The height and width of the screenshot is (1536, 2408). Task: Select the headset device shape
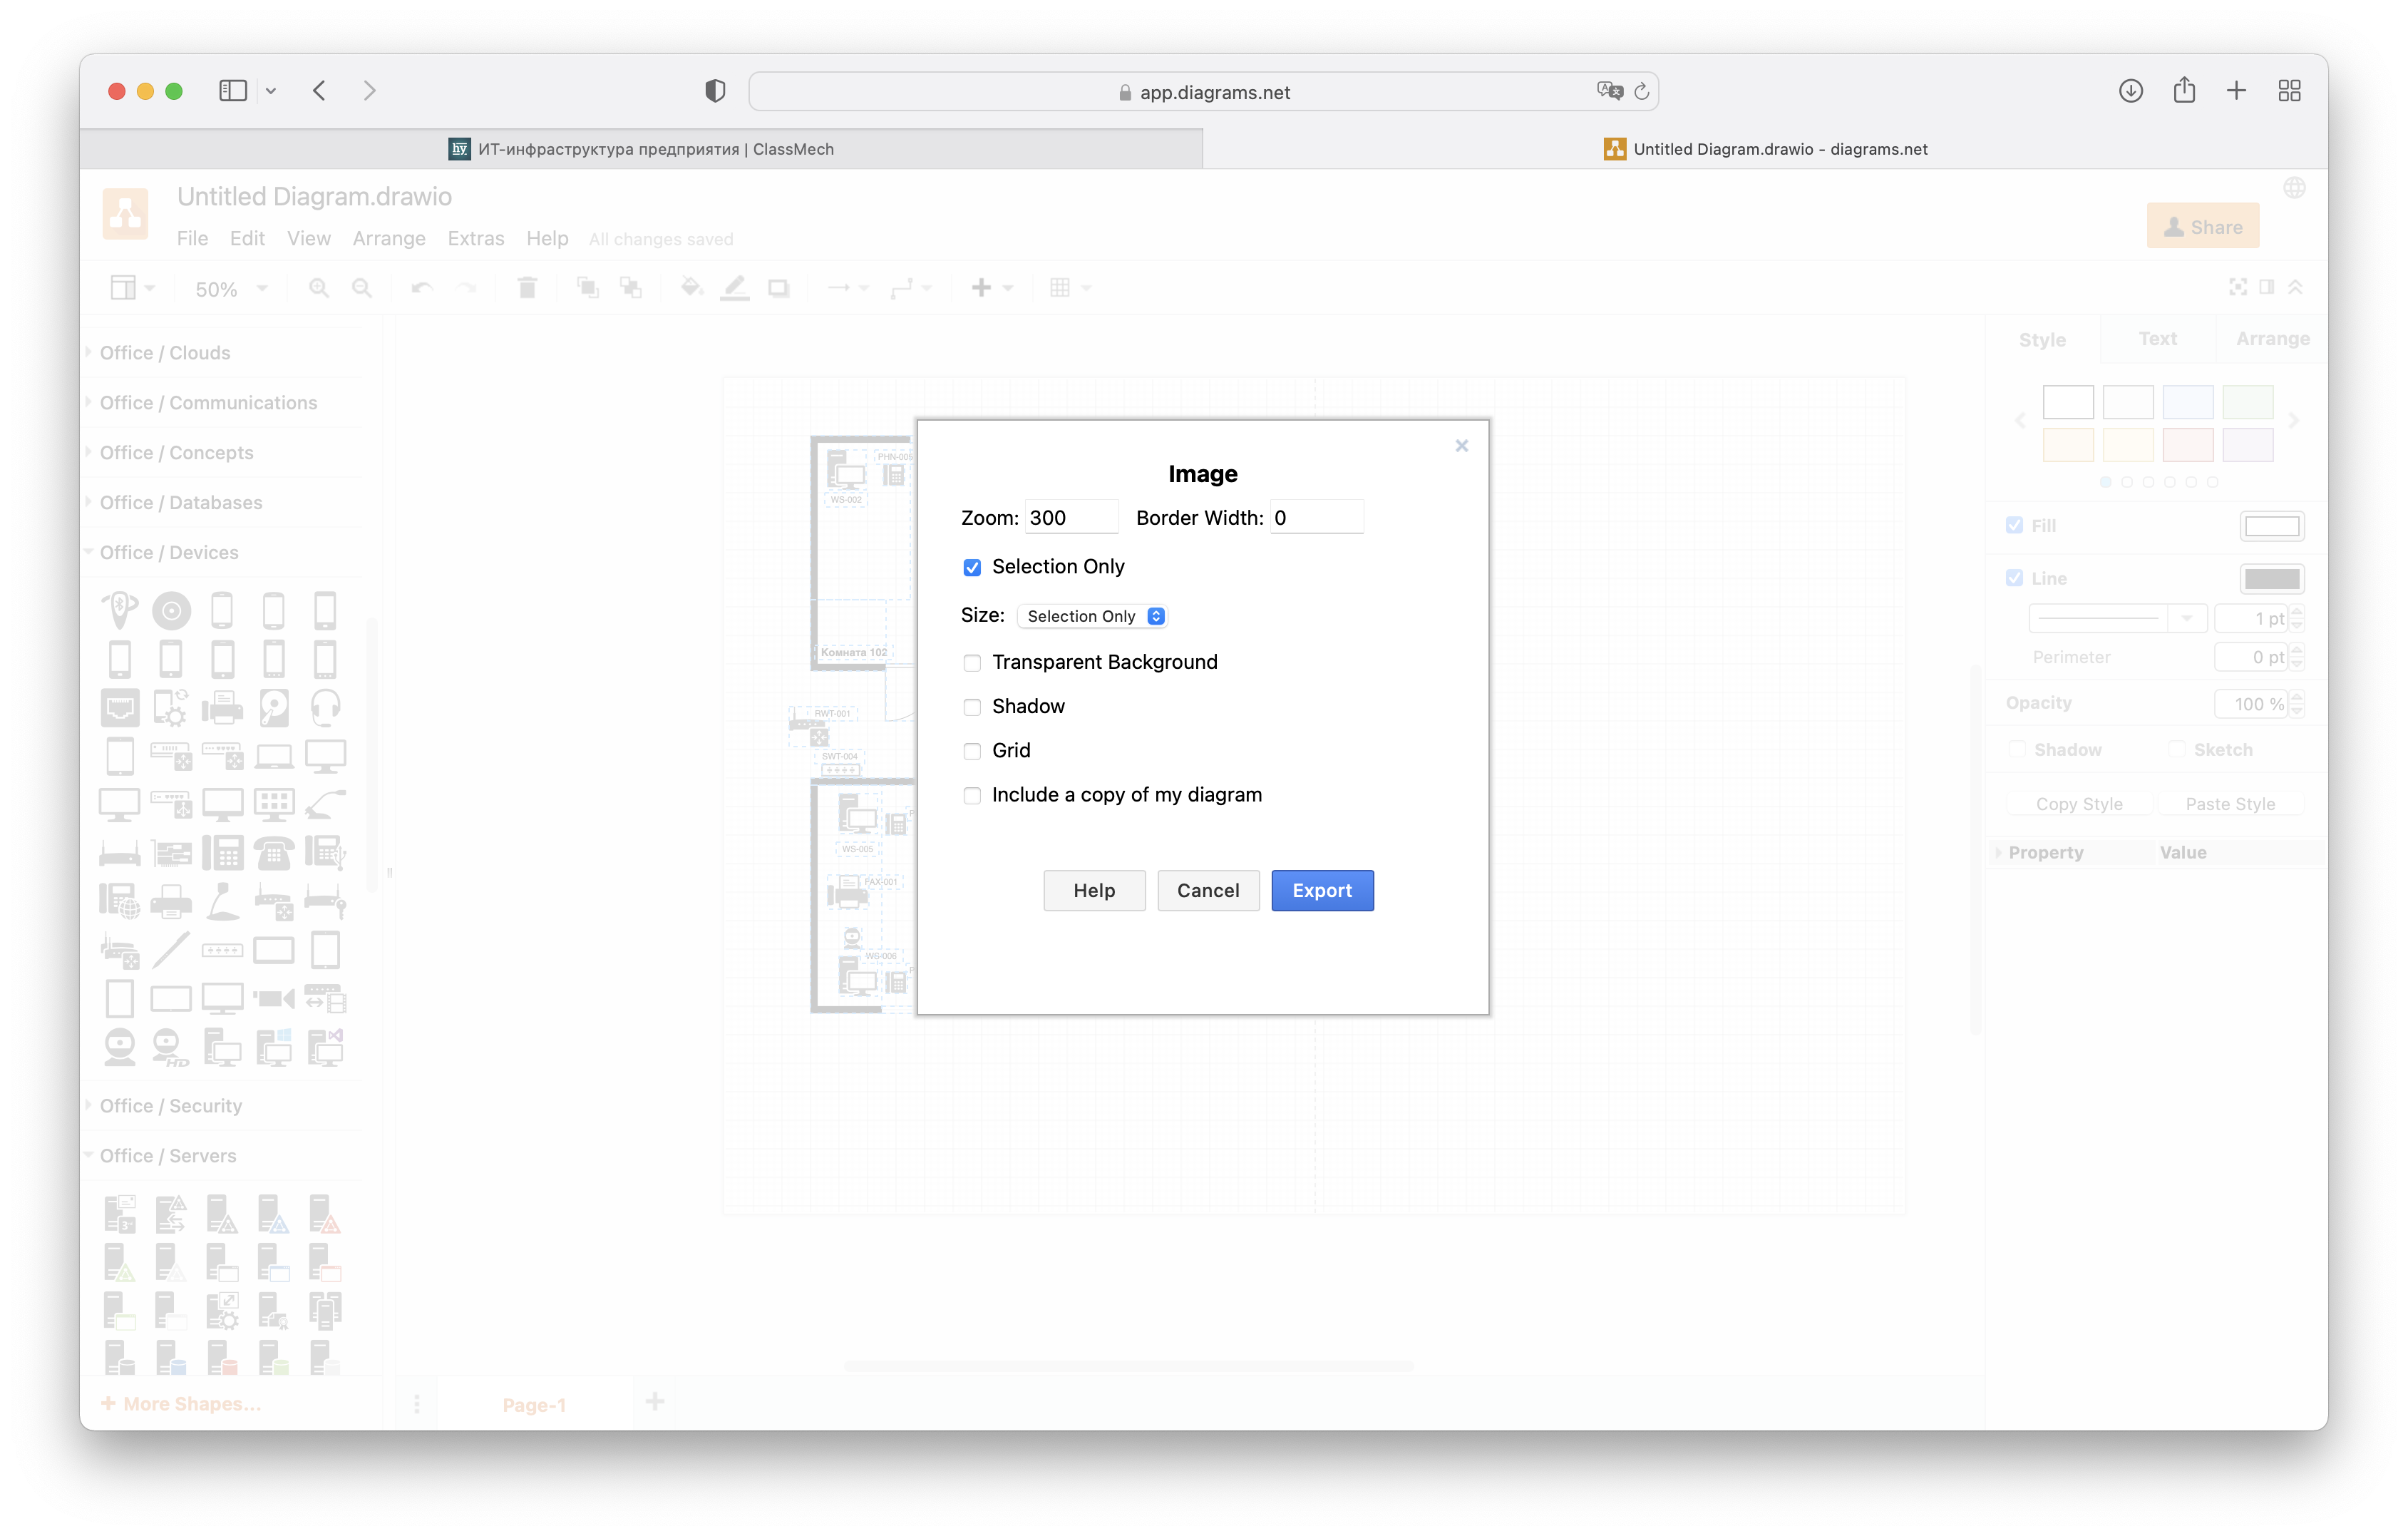326,707
